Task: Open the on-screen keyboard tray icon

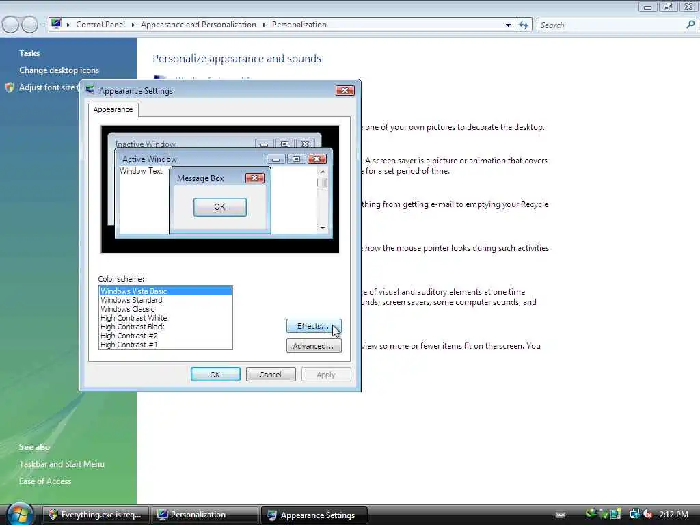Action: [561, 515]
